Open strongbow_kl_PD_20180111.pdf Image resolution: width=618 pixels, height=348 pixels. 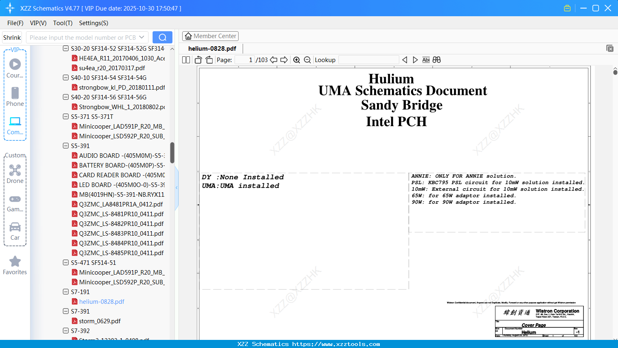point(118,87)
